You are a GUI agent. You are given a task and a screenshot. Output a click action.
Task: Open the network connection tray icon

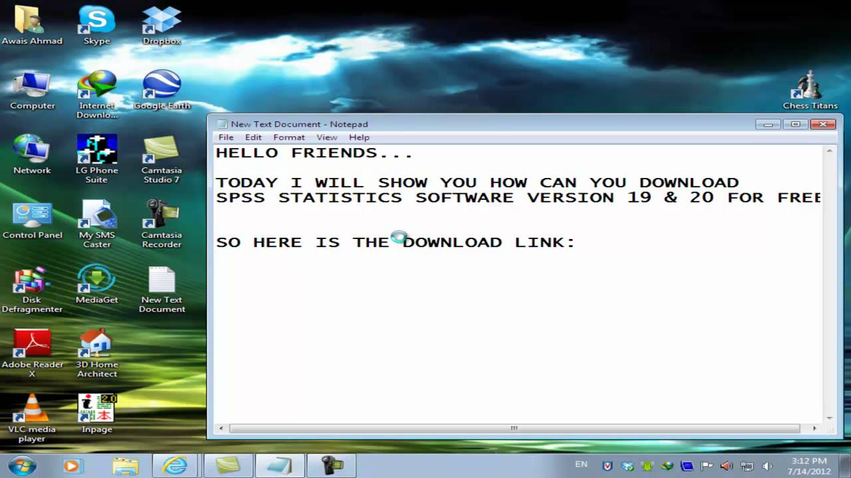pyautogui.click(x=747, y=466)
